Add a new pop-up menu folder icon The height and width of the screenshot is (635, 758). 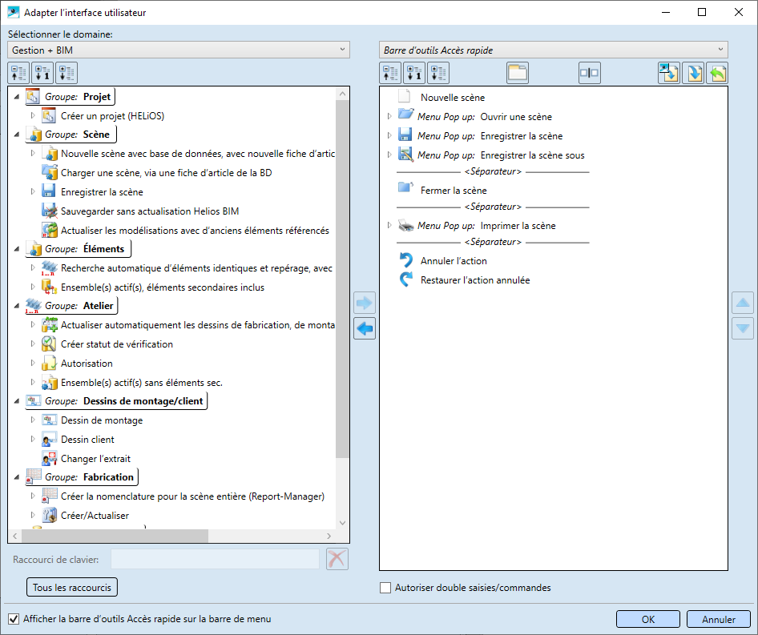point(518,73)
